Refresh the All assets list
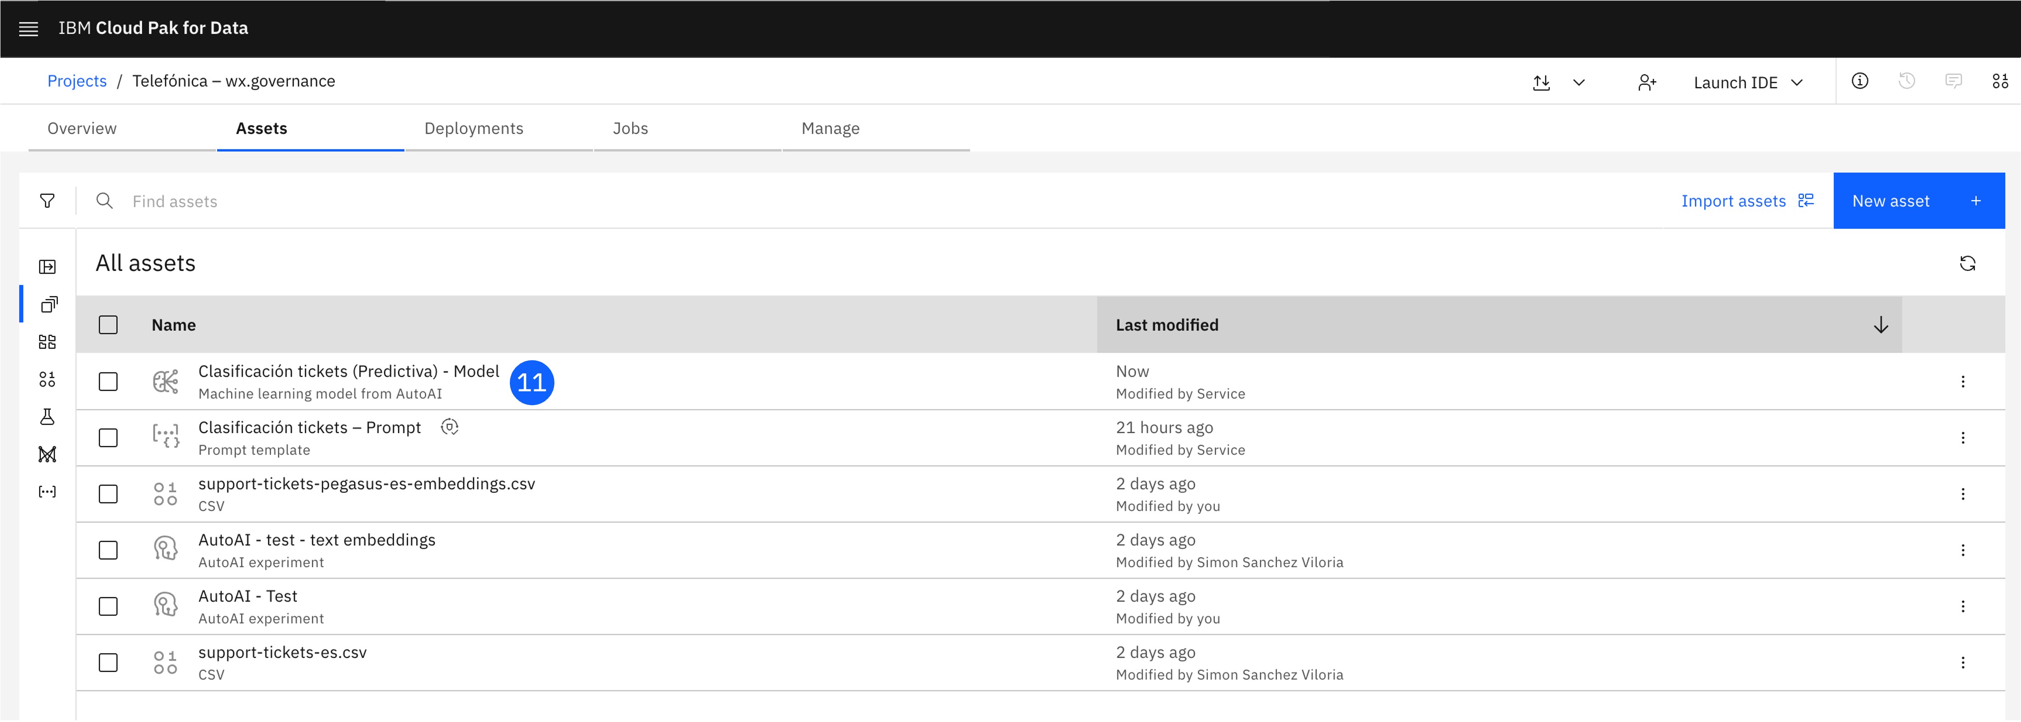 click(x=1967, y=264)
